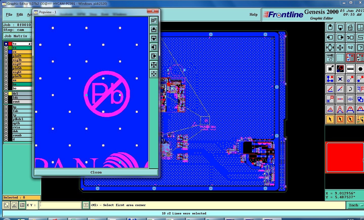Toggle checkbox for layer pln2t
The width and height of the screenshot is (364, 220).
(x=6, y=56)
